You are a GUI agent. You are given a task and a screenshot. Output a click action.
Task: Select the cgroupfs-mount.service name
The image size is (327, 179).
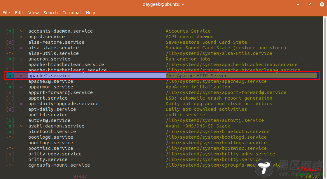59,165
